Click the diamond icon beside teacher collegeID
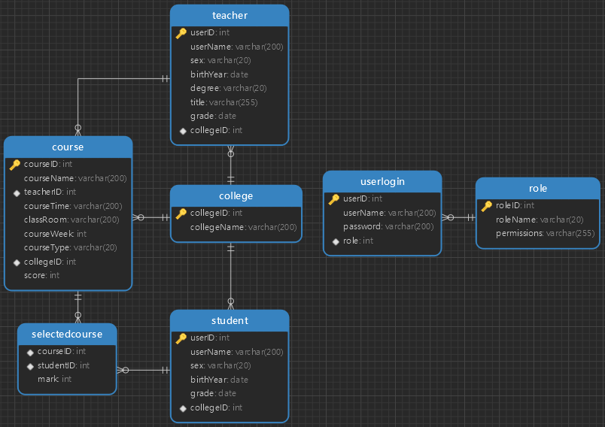605x427 pixels. pos(183,131)
